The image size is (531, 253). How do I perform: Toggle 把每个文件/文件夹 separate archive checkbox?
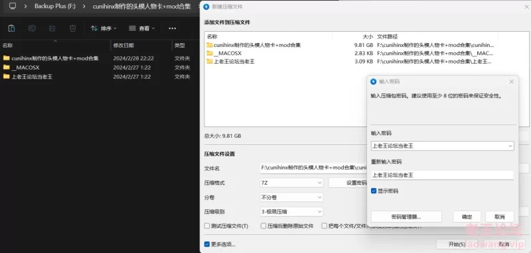point(325,226)
